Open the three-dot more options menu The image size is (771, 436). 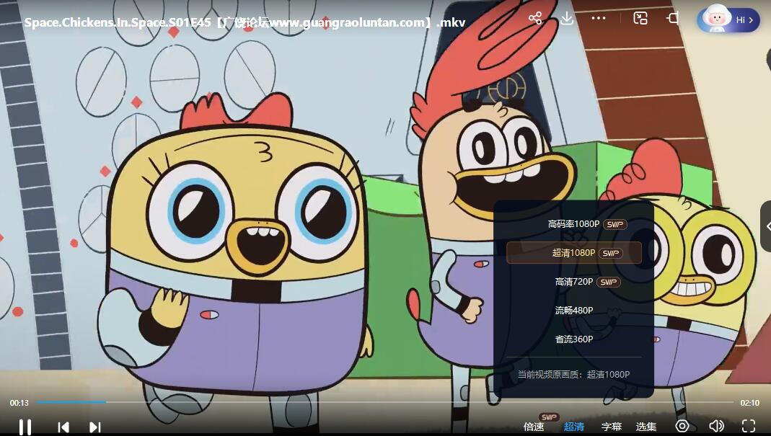coord(599,18)
